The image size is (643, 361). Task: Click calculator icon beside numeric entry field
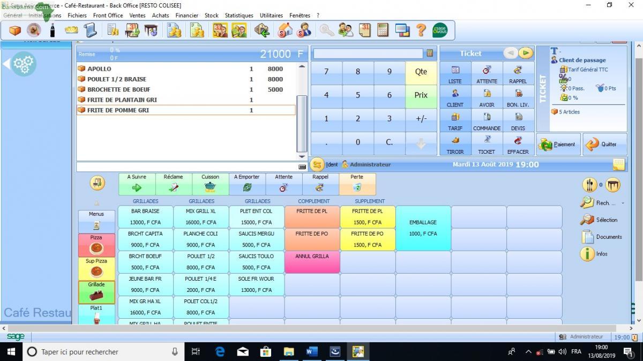tap(430, 54)
